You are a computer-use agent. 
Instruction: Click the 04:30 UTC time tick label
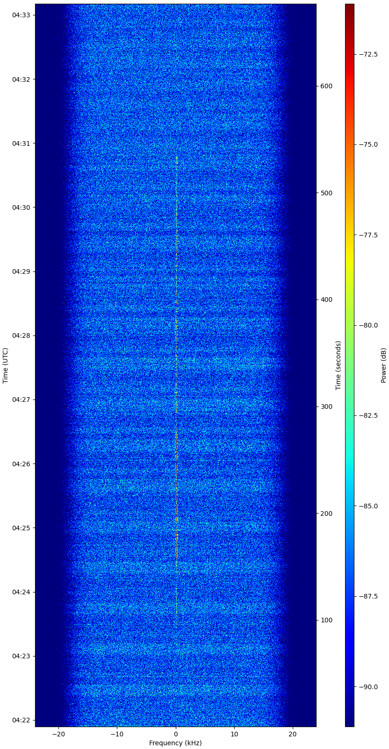[x=20, y=207]
